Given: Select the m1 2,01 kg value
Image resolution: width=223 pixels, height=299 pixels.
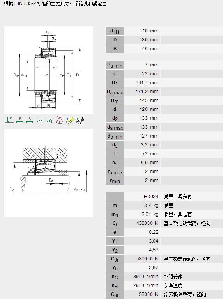Looking at the screenshot, I should [150, 214].
